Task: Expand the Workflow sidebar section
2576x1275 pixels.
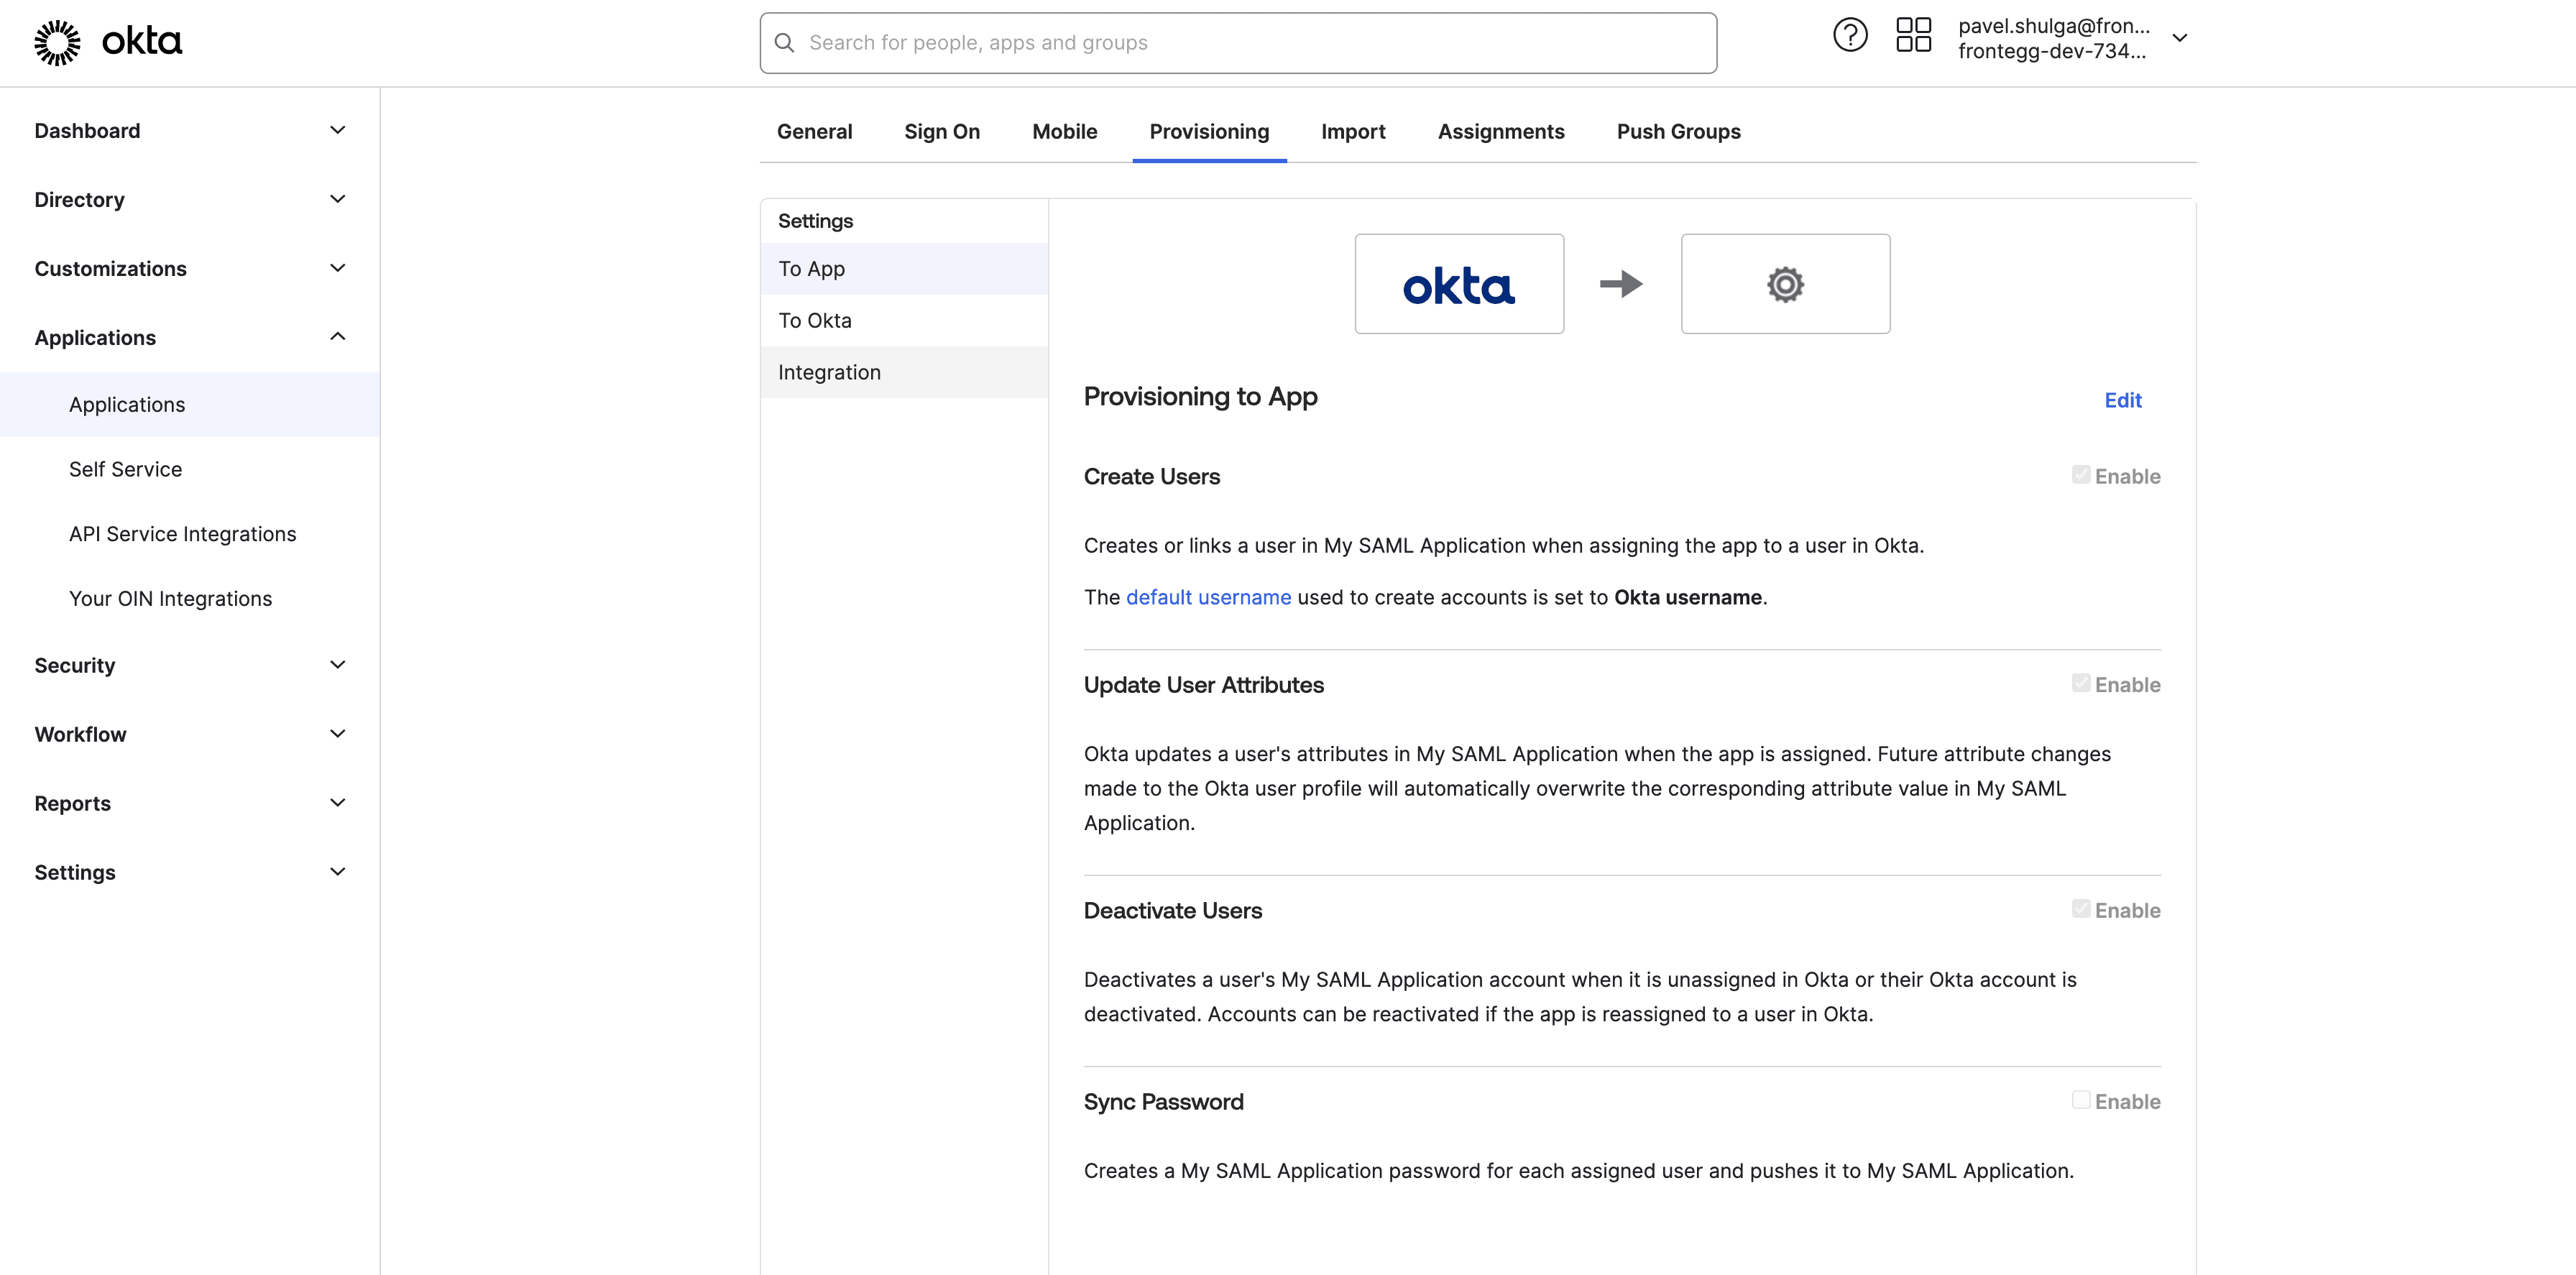Action: (x=190, y=735)
